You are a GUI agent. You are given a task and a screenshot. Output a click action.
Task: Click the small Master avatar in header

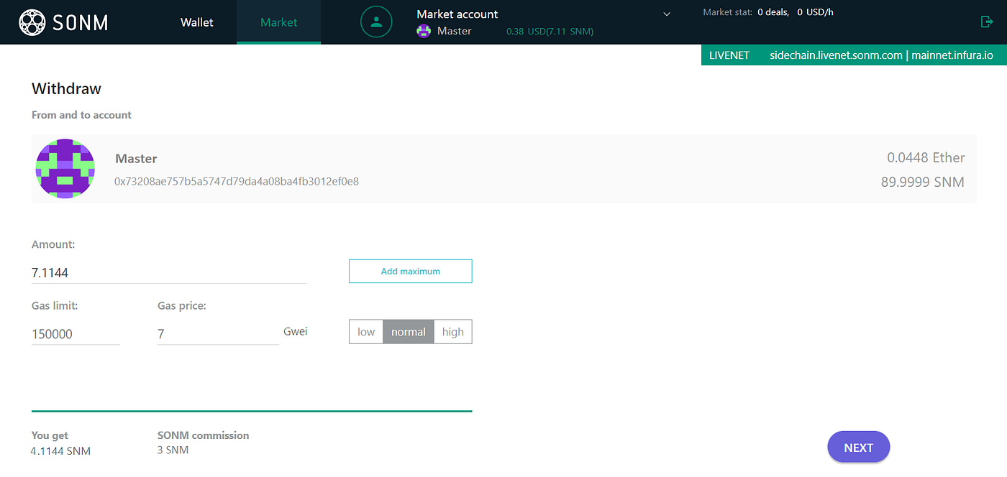point(423,31)
